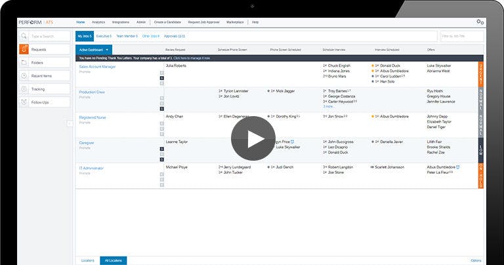Open candidate Han Solo
This screenshot has width=504, height=265.
(387, 81)
